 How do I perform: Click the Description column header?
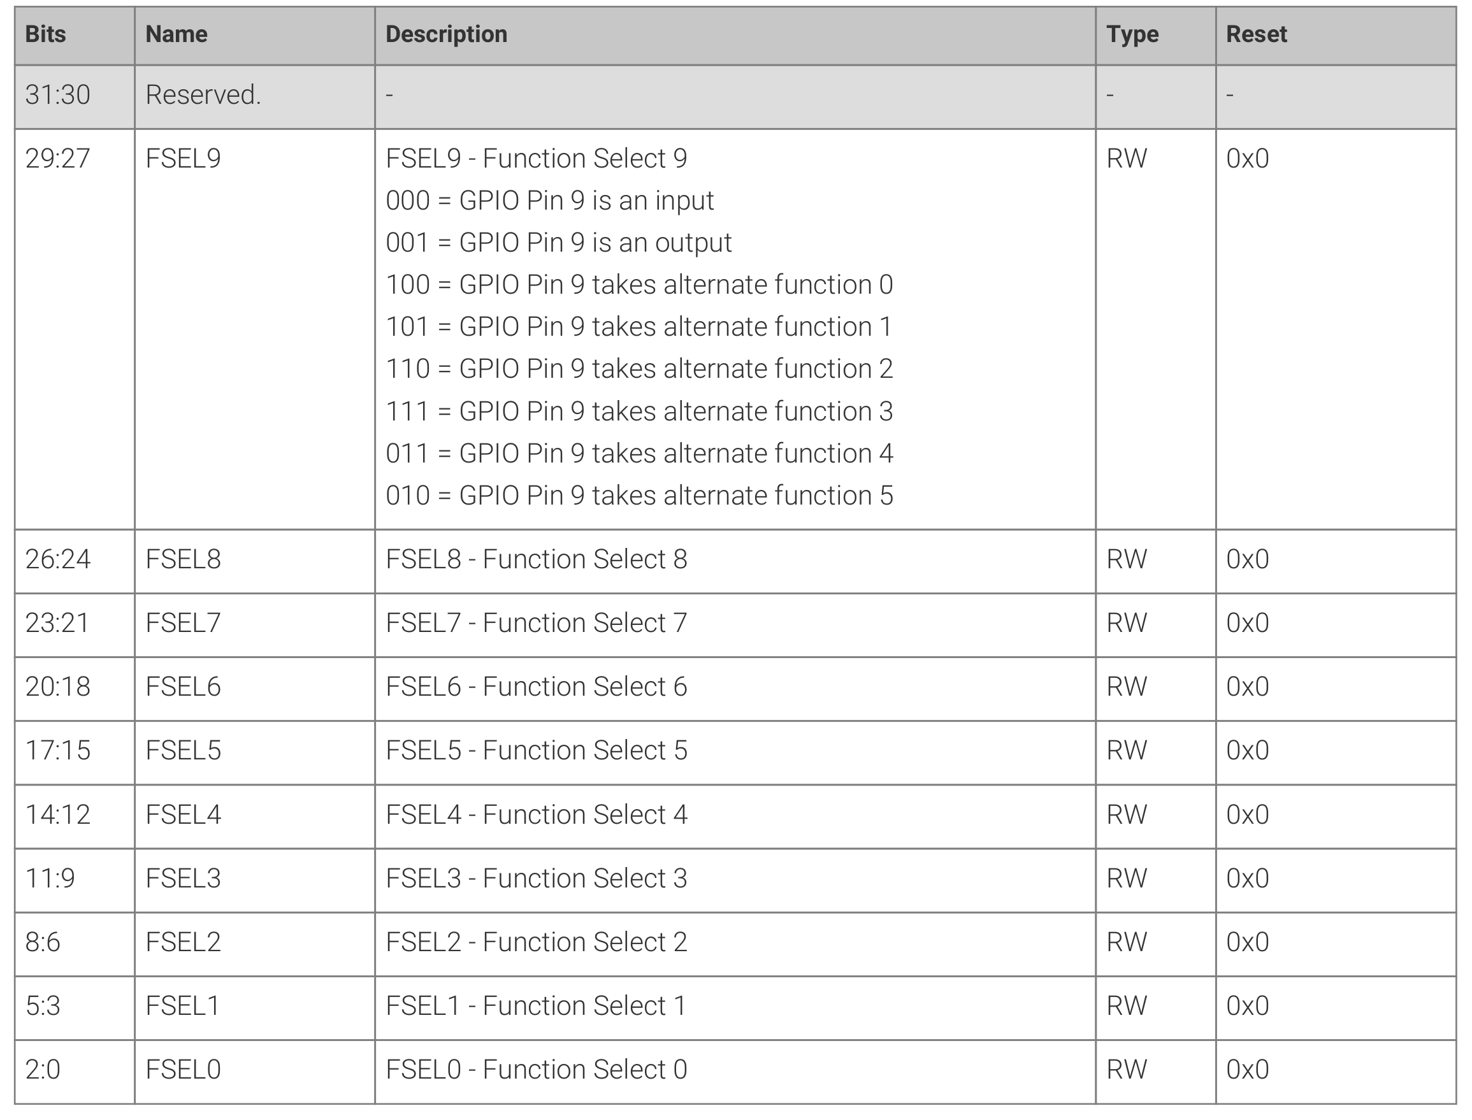coord(446,34)
